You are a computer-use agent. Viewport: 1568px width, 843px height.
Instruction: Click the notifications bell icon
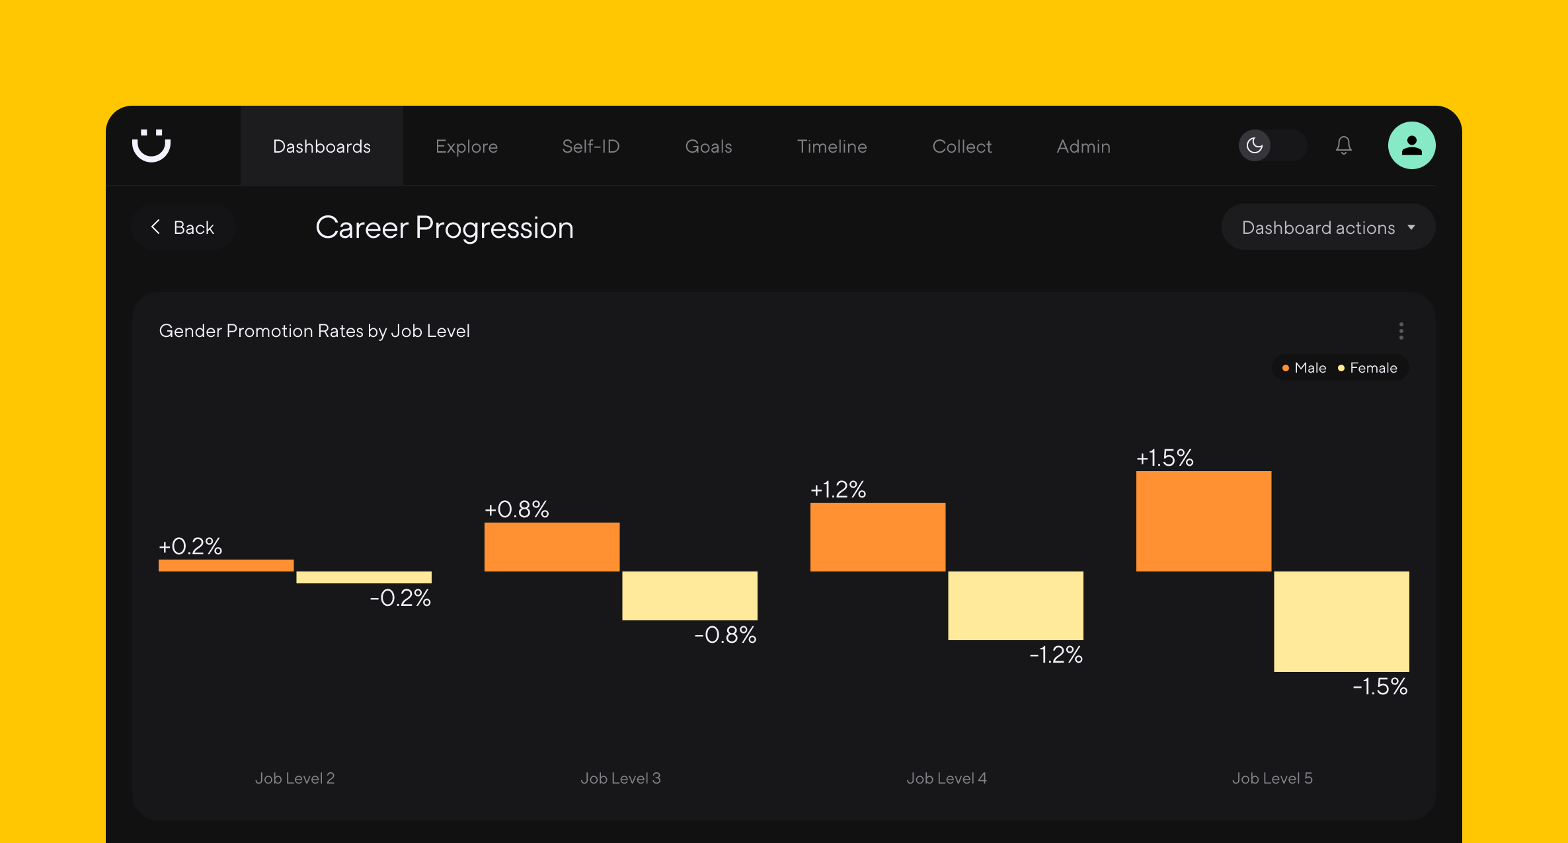pyautogui.click(x=1343, y=145)
